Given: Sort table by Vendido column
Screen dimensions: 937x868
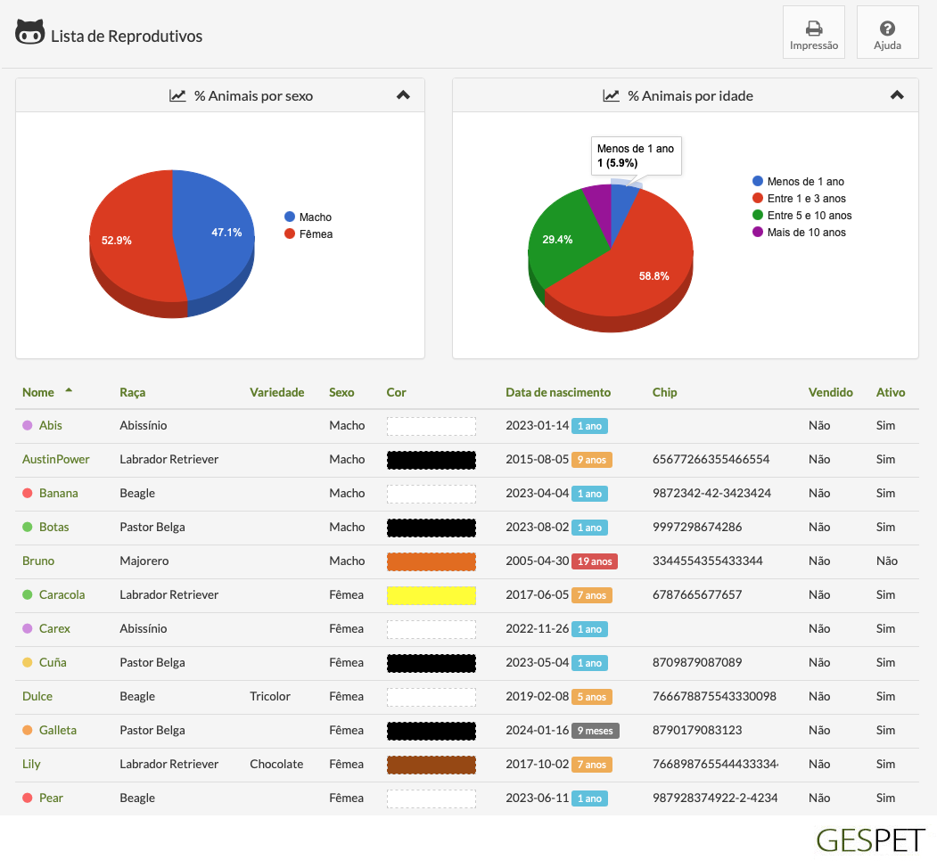Looking at the screenshot, I should point(830,392).
